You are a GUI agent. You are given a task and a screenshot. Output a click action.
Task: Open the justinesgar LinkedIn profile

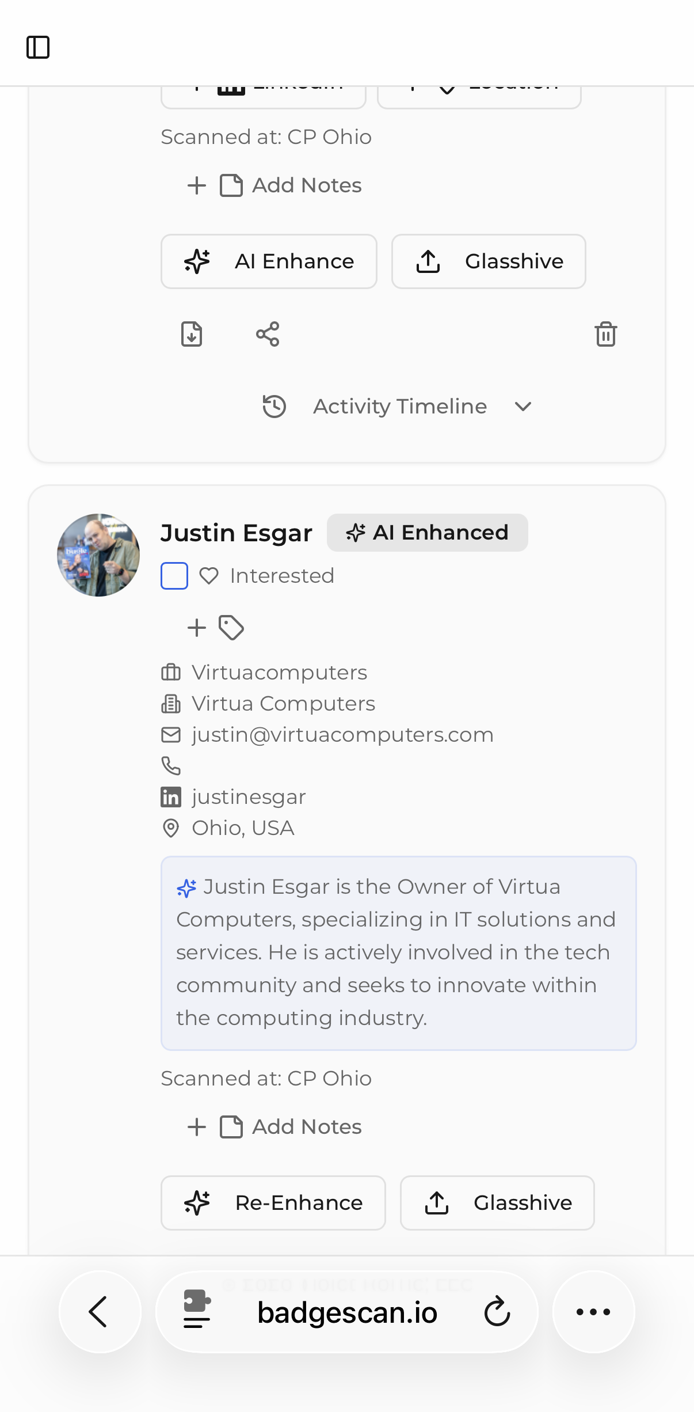(x=249, y=797)
